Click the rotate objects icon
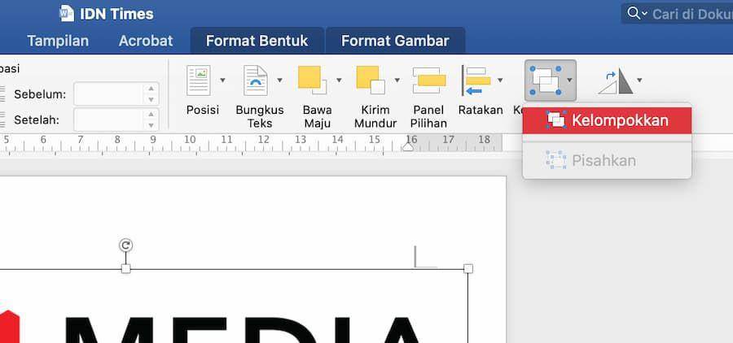 pyautogui.click(x=616, y=81)
